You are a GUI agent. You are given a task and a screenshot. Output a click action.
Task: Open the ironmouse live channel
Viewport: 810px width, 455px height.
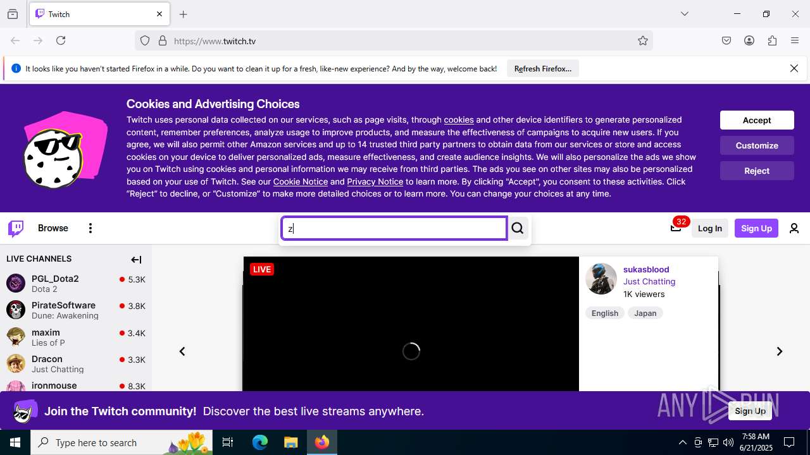[76, 385]
